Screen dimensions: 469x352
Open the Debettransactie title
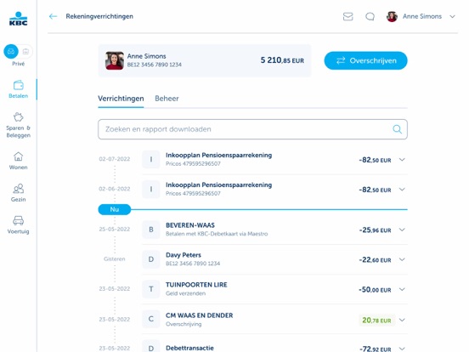(189, 348)
